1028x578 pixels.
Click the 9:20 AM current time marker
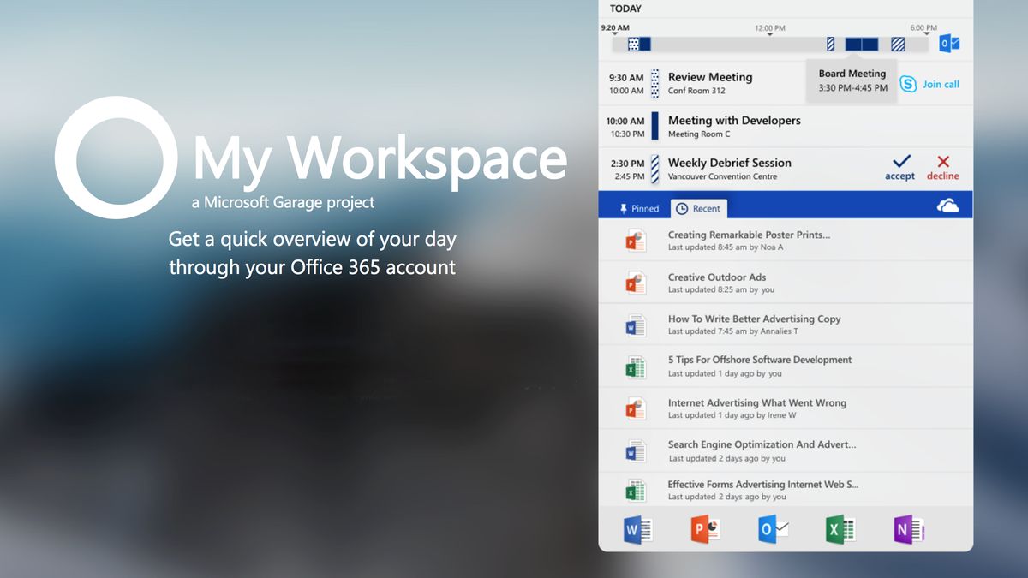tap(615, 28)
